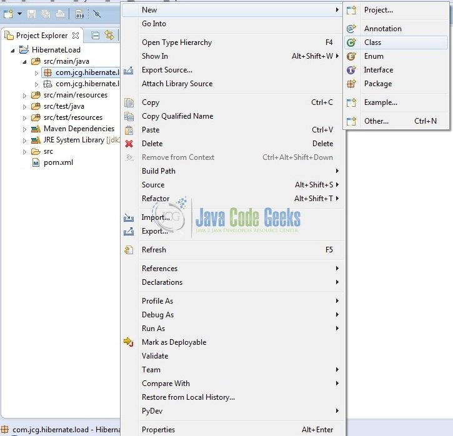Click the pom.xml Maven file icon
Screen dimensions: 453x436
(x=36, y=163)
